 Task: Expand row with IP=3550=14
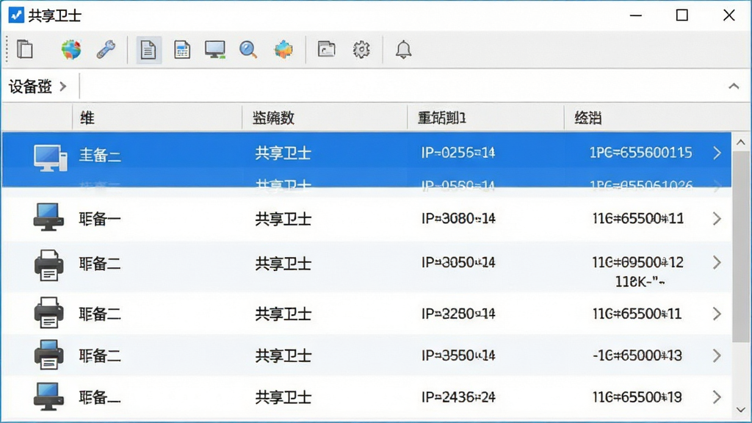click(717, 355)
